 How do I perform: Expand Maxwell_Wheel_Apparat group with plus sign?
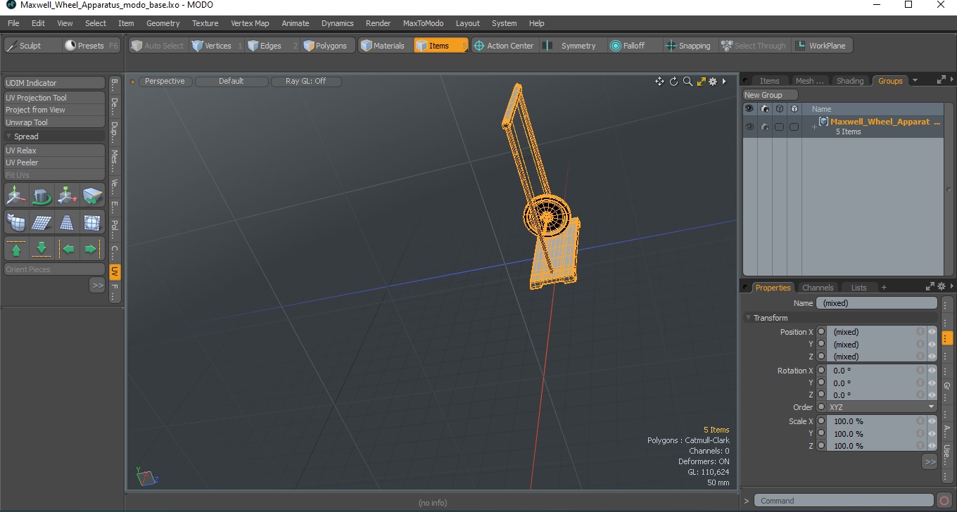[814, 127]
